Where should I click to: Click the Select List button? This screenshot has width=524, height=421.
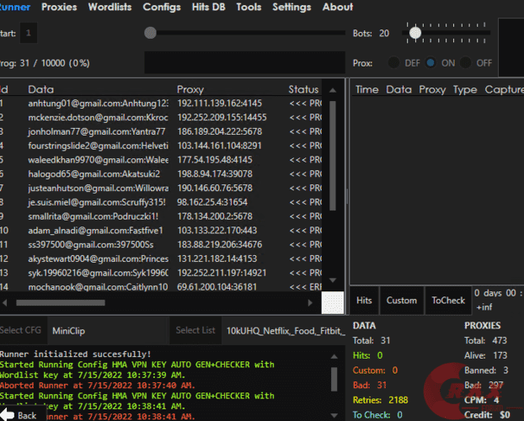pos(195,330)
